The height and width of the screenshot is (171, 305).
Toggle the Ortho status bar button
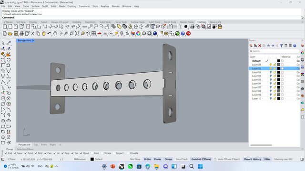147,159
